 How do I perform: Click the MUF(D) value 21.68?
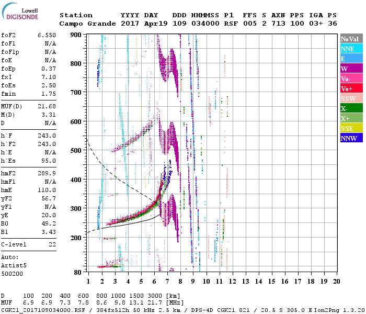point(47,107)
